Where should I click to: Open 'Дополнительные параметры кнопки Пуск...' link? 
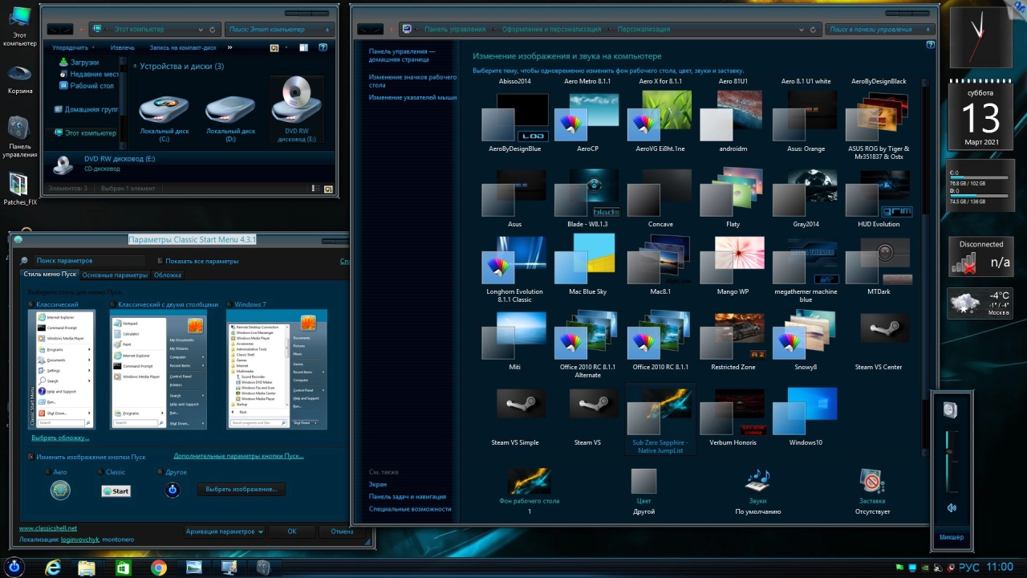point(238,456)
